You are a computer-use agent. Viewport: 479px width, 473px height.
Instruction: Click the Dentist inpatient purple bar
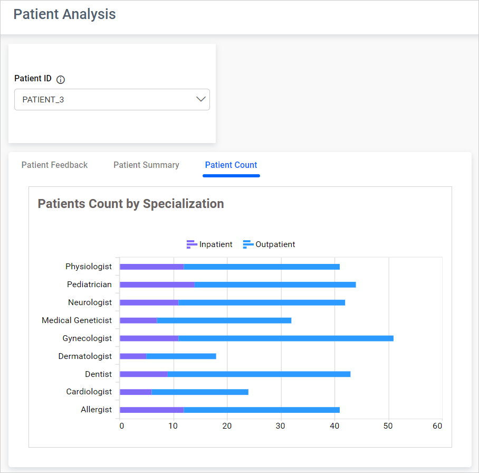(x=143, y=374)
